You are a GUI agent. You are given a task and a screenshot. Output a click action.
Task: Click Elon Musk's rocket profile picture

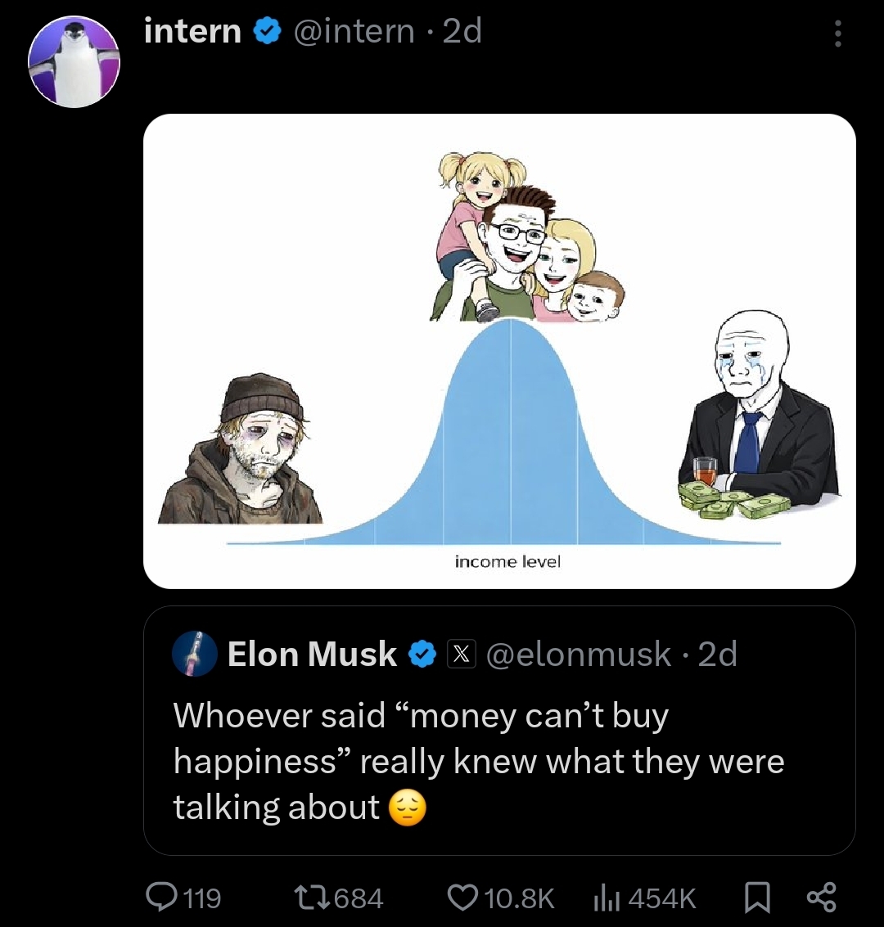pyautogui.click(x=193, y=654)
